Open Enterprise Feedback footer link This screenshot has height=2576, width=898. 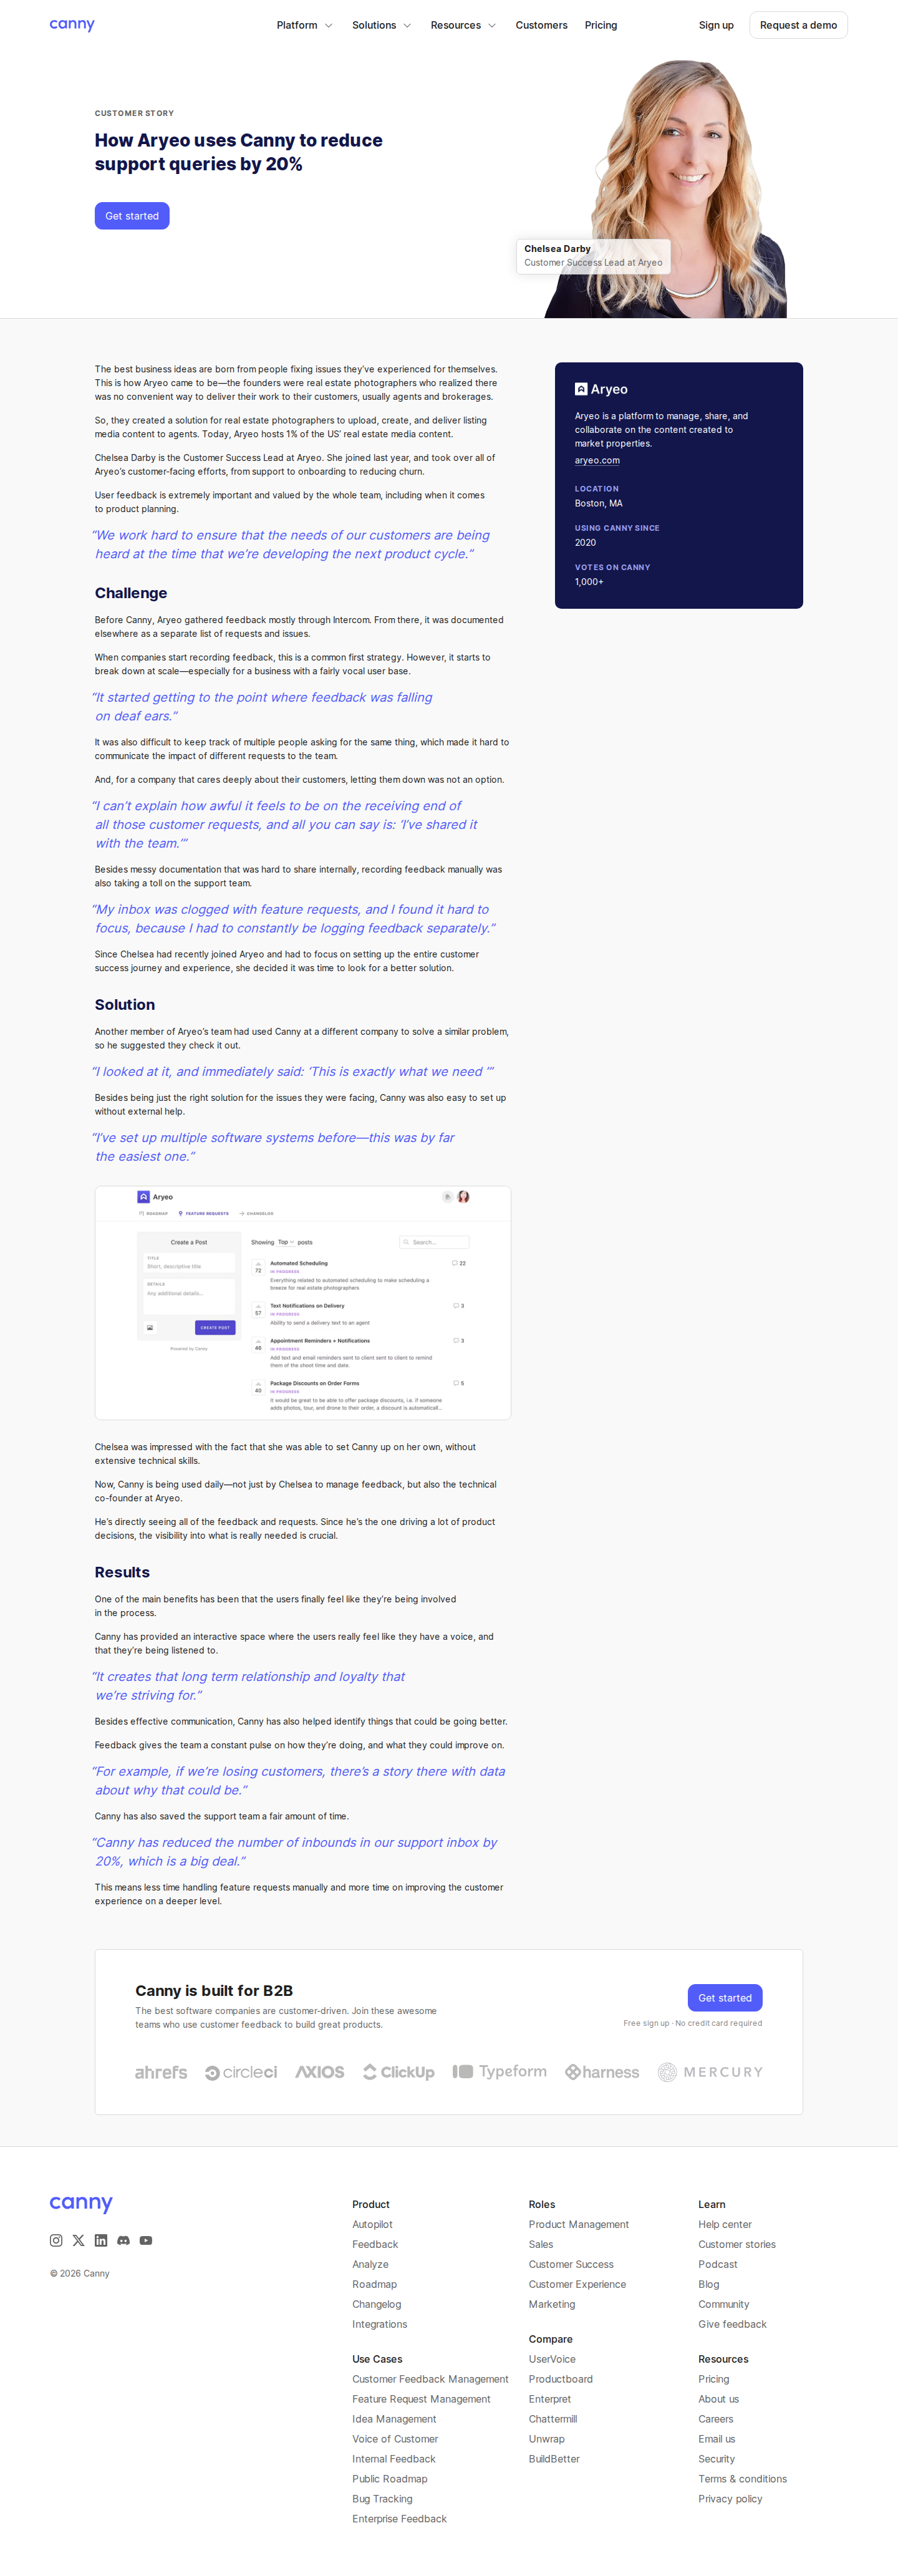coord(399,2519)
